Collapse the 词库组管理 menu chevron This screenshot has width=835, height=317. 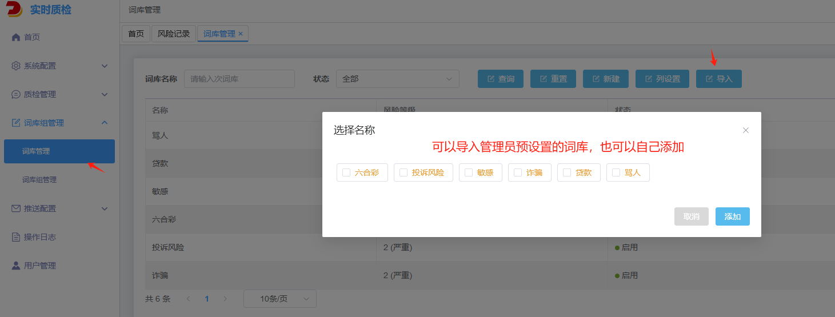pyautogui.click(x=105, y=123)
